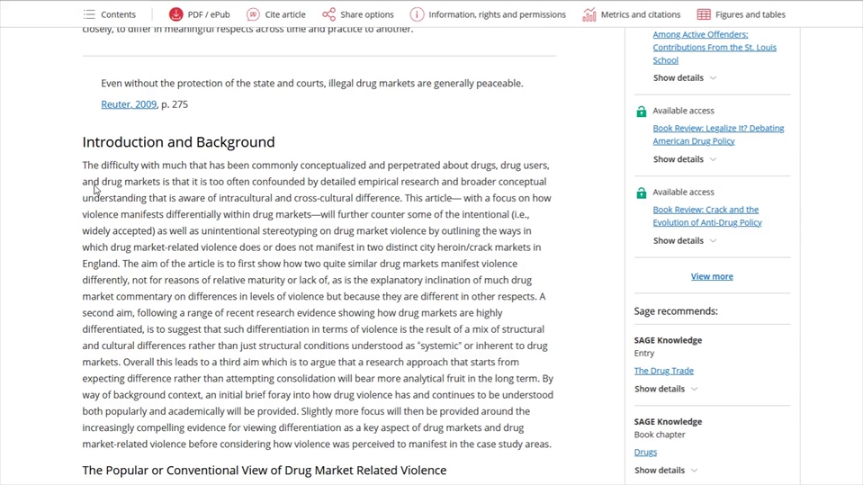Expand Show details under The Drug Trade
Screen dimensions: 863x485
pyautogui.click(x=665, y=390)
